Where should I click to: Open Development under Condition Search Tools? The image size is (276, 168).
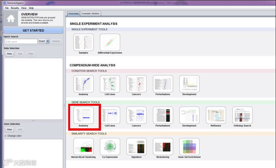[x=189, y=84]
